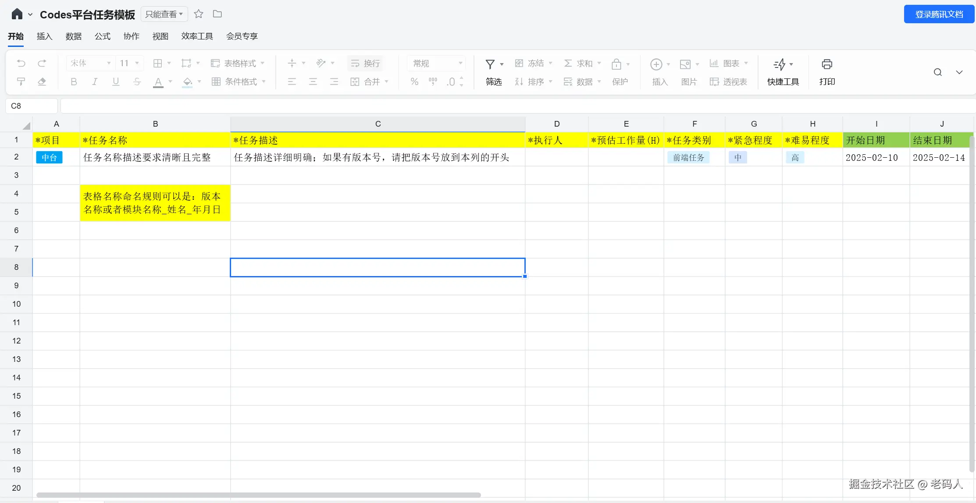Click the home icon
This screenshot has width=976, height=503.
(x=17, y=14)
